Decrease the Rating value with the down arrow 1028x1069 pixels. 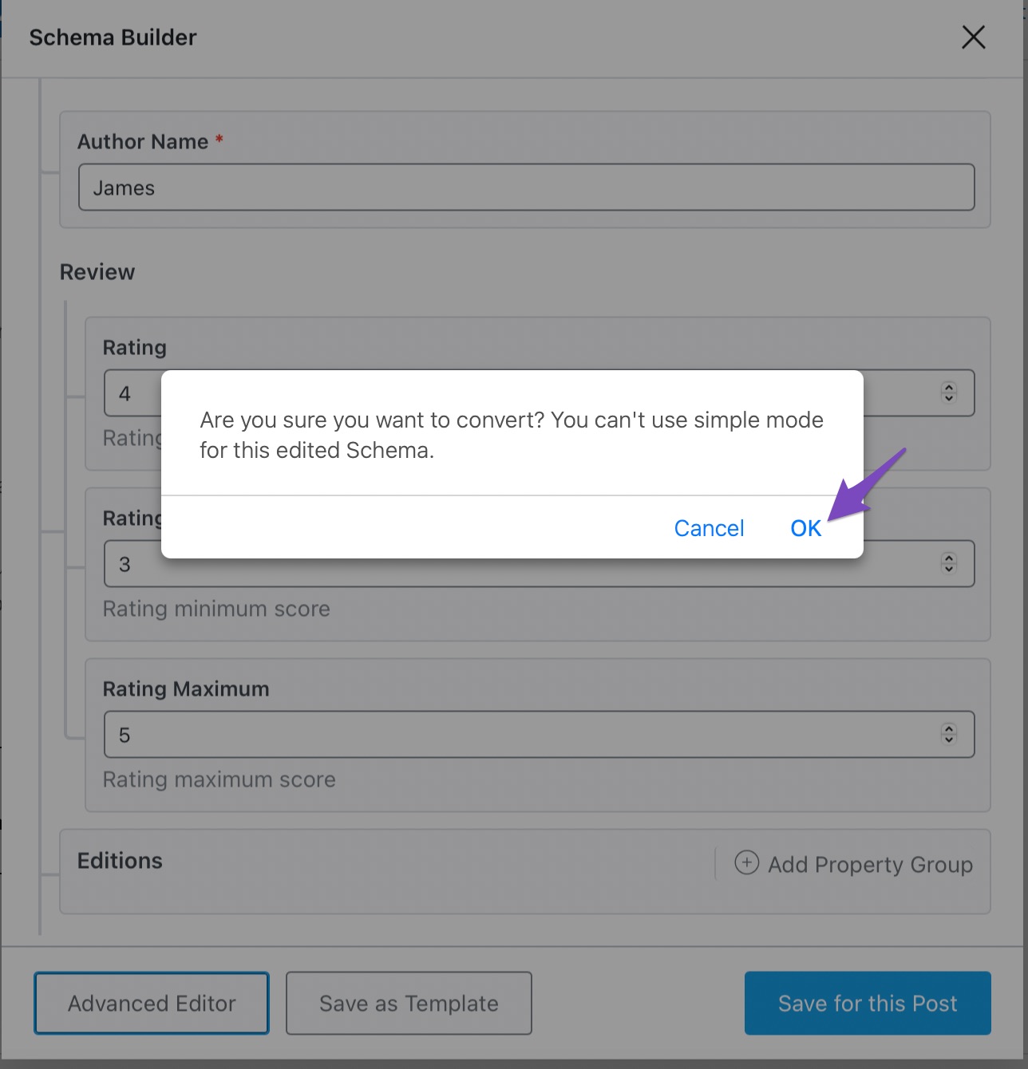point(949,398)
